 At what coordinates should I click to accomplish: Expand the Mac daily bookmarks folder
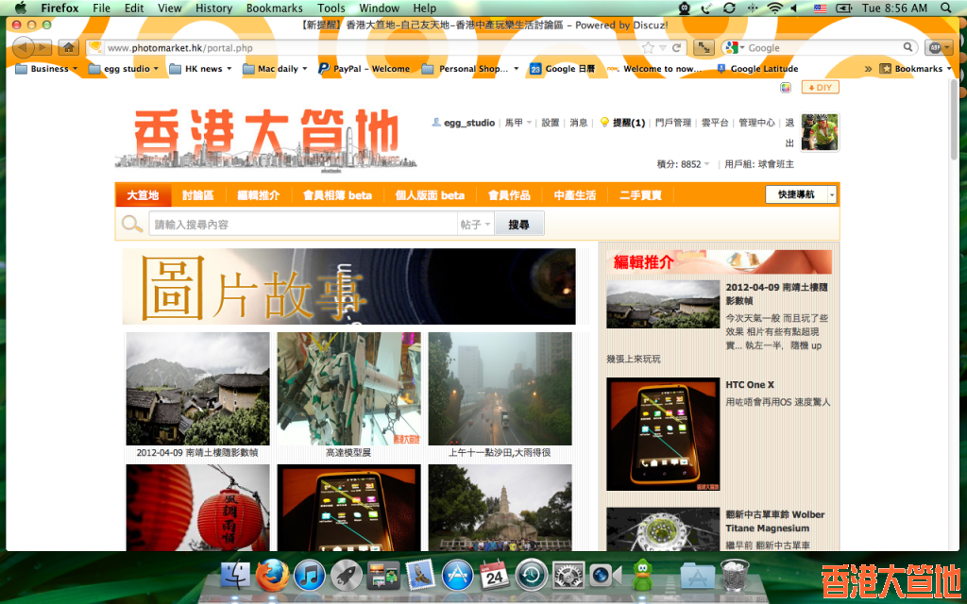tap(275, 68)
